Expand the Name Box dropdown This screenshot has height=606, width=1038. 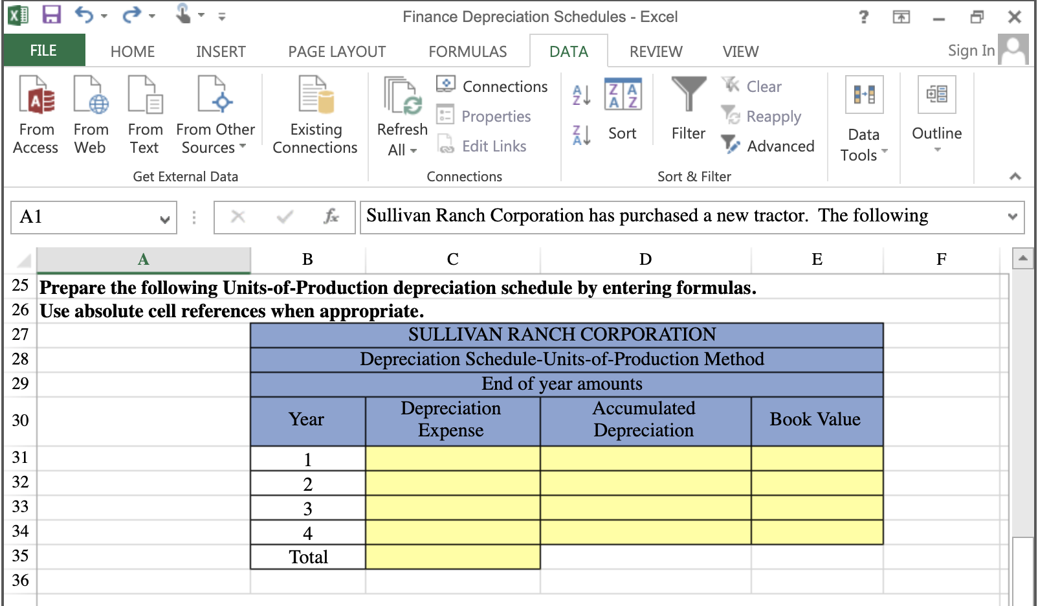(x=164, y=218)
